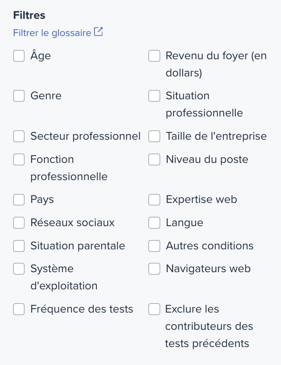Toggle the Situation parentale checkbox

pos(19,246)
